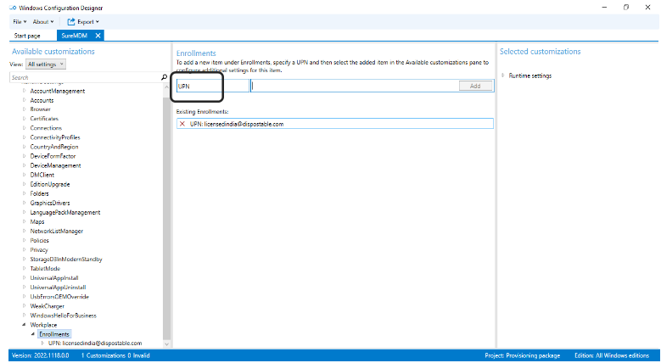Open the File menu
Screen dimensions: 661x363
coord(20,21)
